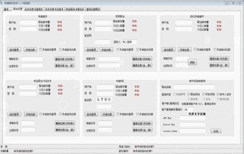
Task: Click the k7D6 captcha image
Action: 104,100
